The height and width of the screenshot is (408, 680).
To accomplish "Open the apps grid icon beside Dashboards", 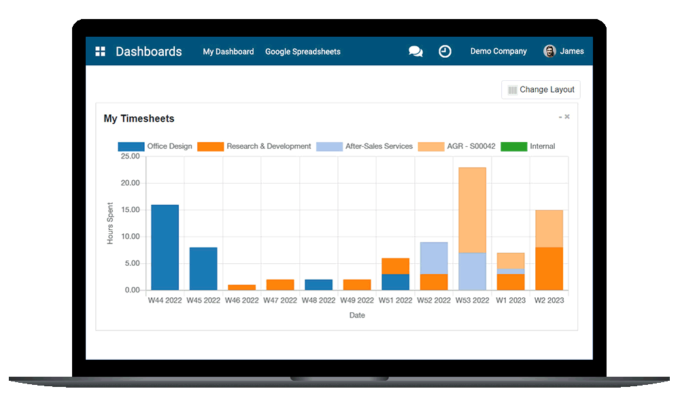I will (100, 50).
